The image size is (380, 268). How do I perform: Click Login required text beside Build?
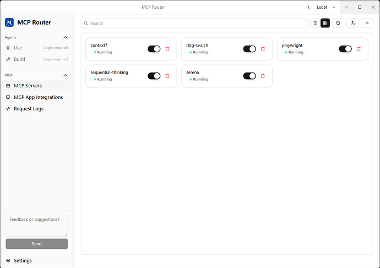[x=56, y=59]
